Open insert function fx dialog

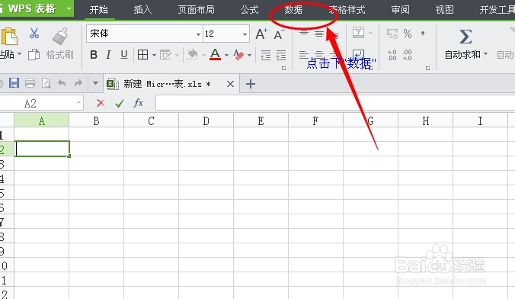[x=139, y=103]
